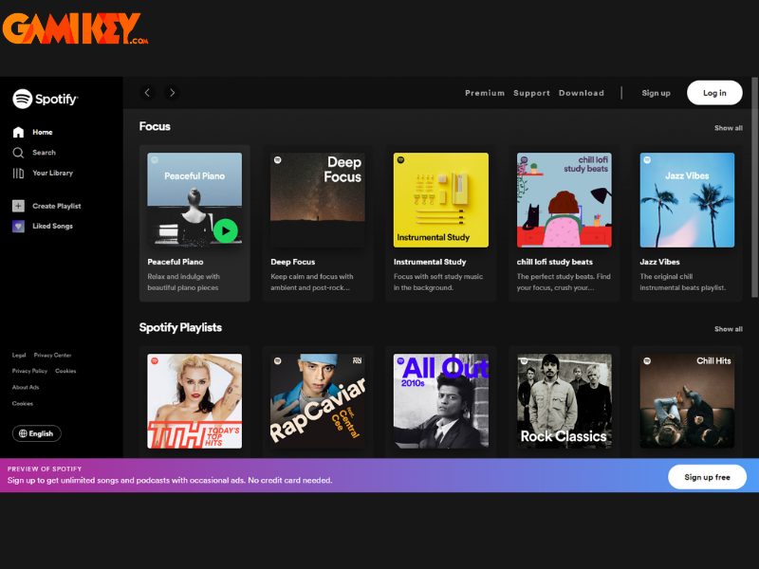Click the vertical scrollbar of the page
Image resolution: width=759 pixels, height=569 pixels.
pyautogui.click(x=754, y=188)
